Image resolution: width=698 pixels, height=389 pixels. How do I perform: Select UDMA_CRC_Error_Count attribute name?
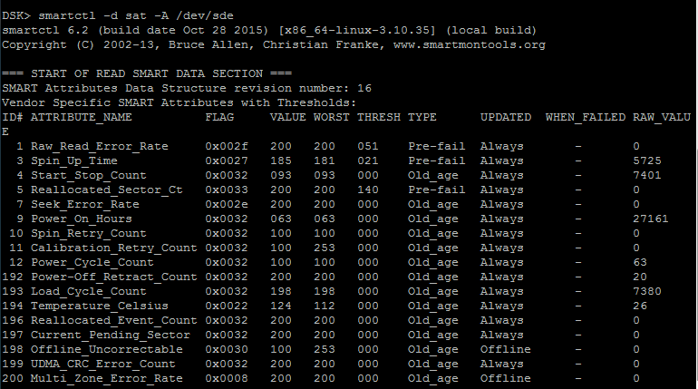tap(102, 365)
